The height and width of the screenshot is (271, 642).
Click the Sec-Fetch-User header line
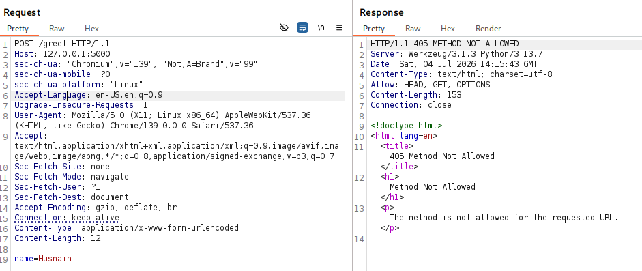[x=57, y=187]
